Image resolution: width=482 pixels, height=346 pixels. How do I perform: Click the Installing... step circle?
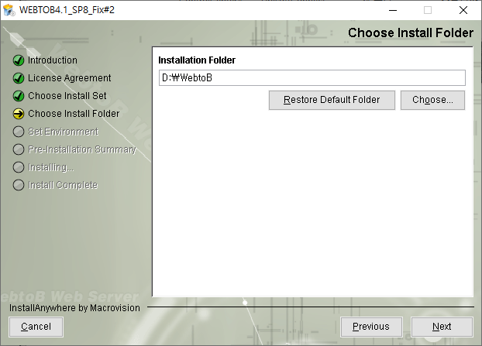(19, 167)
